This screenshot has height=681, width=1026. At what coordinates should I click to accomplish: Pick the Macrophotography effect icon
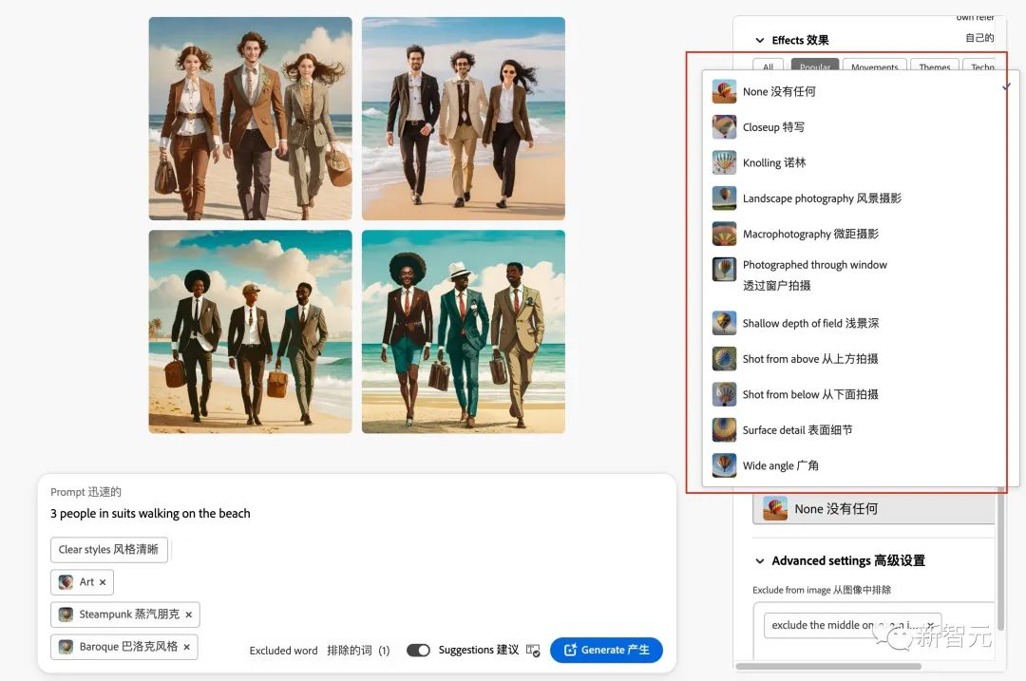(724, 234)
